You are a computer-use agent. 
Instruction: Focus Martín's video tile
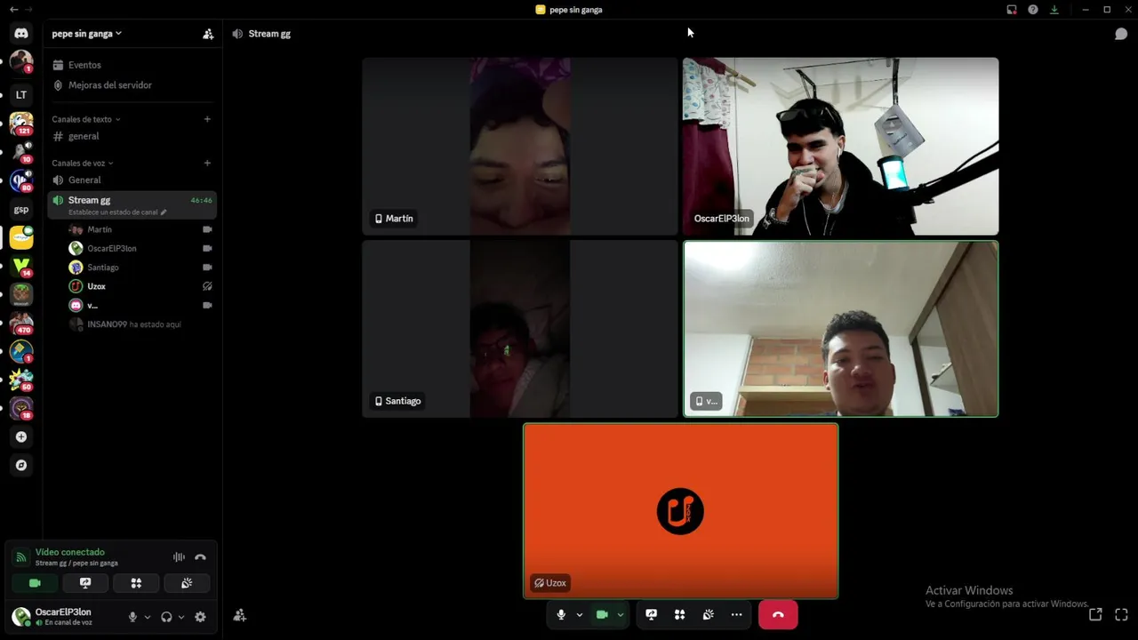pyautogui.click(x=520, y=147)
